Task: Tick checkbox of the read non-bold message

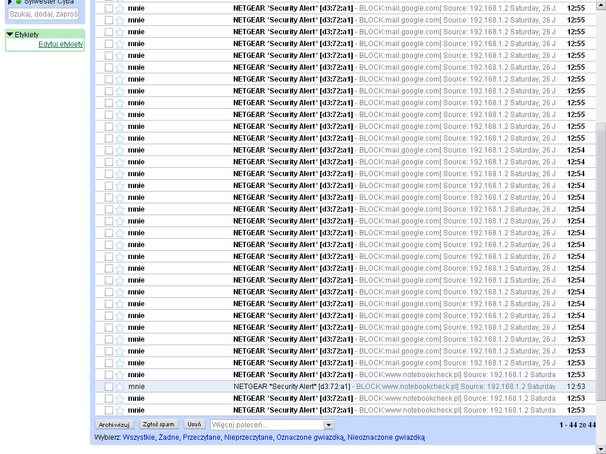Action: (x=109, y=387)
